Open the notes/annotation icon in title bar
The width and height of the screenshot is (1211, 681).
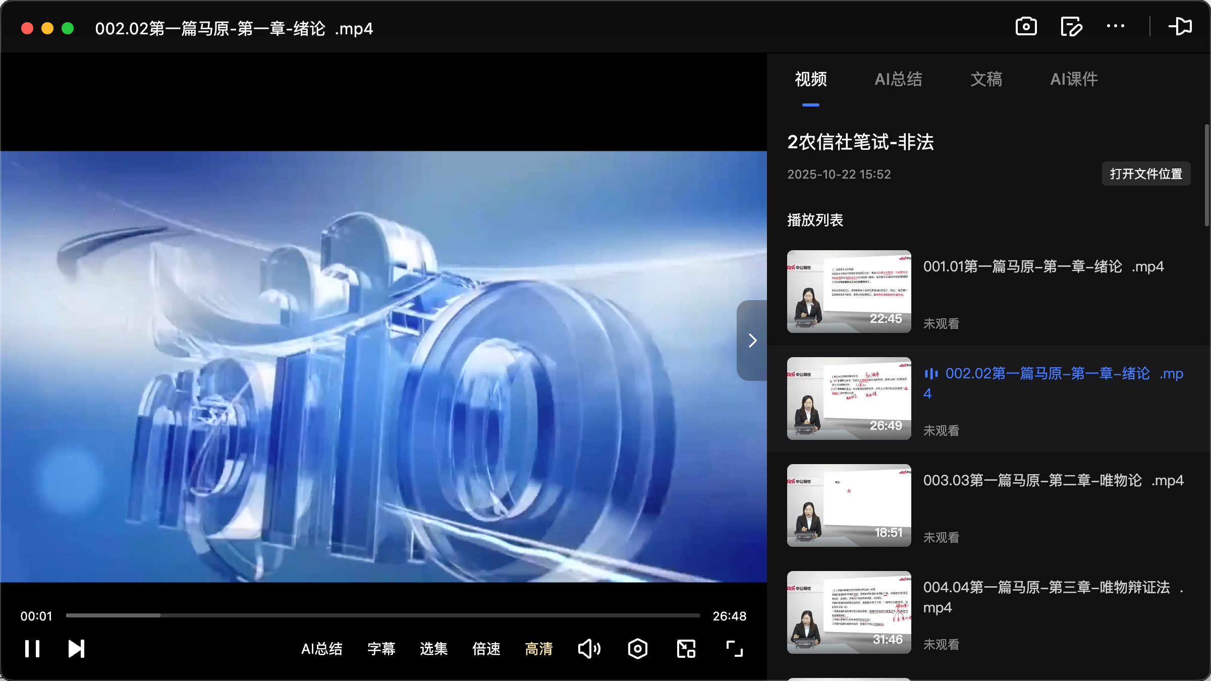pos(1071,27)
